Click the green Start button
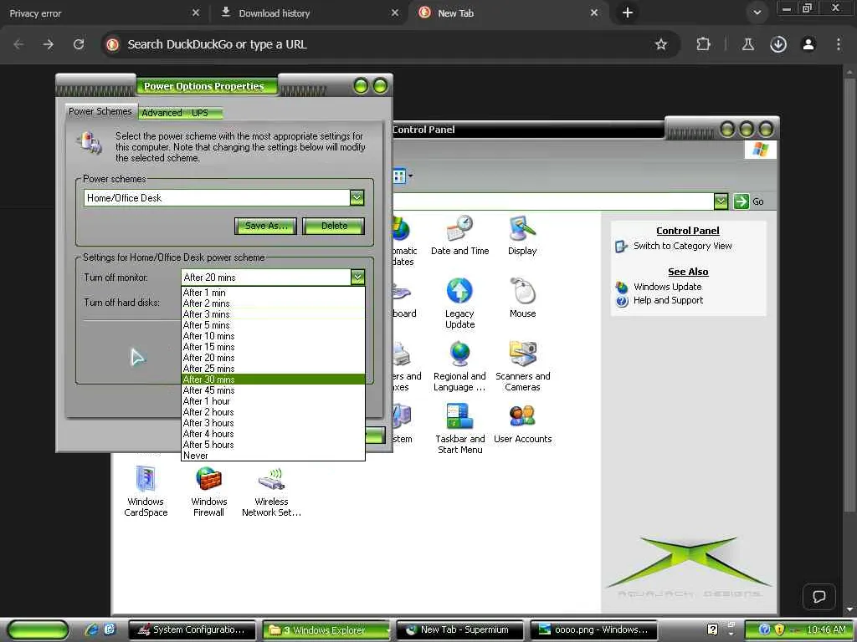857x642 pixels. (x=38, y=630)
